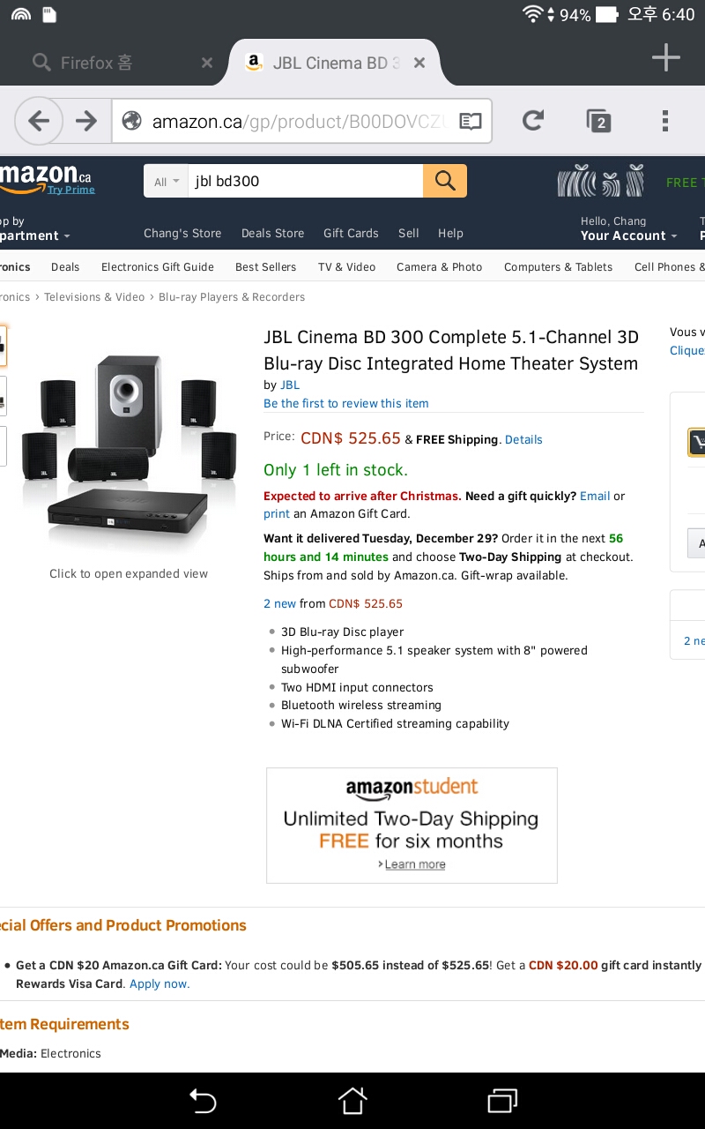
Task: Tap the browser forward arrow button
Action: tap(86, 121)
